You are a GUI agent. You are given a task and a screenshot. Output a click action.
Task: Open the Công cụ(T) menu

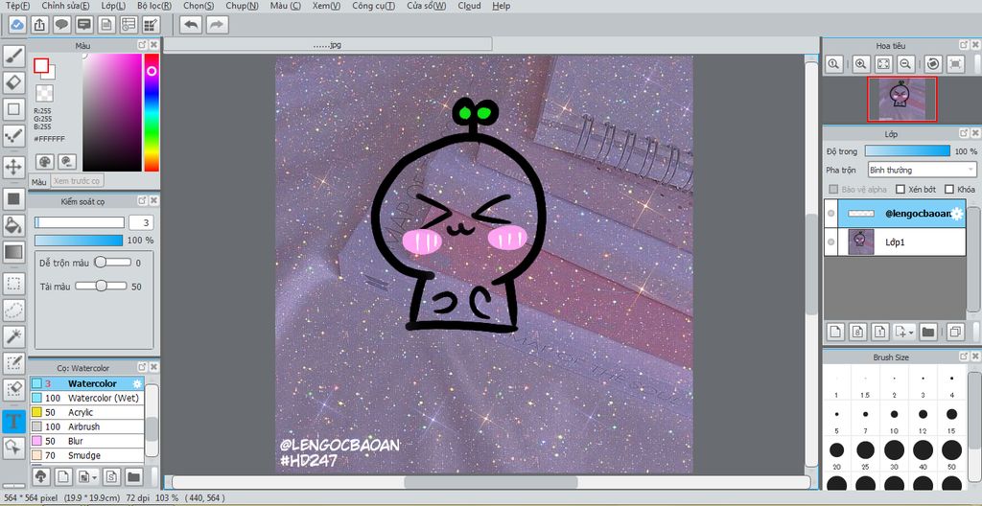(x=373, y=6)
